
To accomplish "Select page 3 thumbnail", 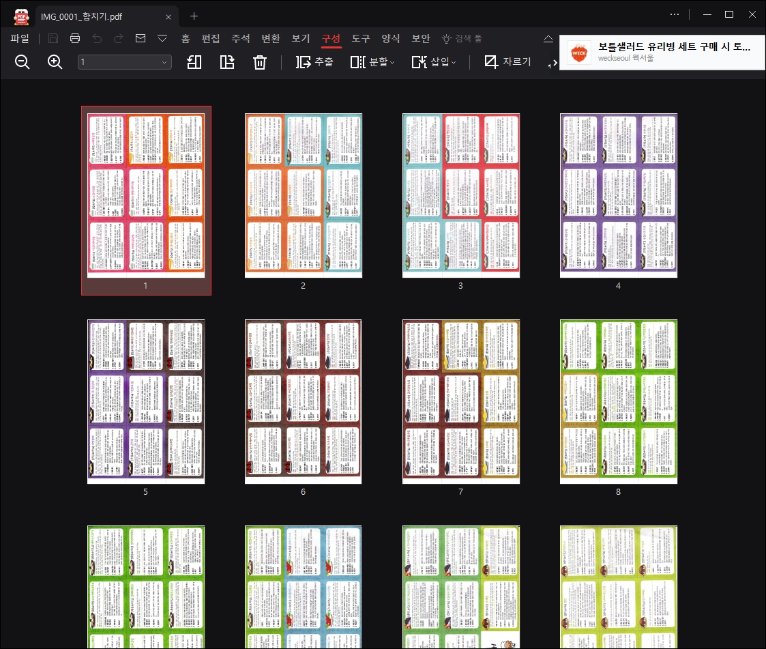I will pyautogui.click(x=460, y=195).
